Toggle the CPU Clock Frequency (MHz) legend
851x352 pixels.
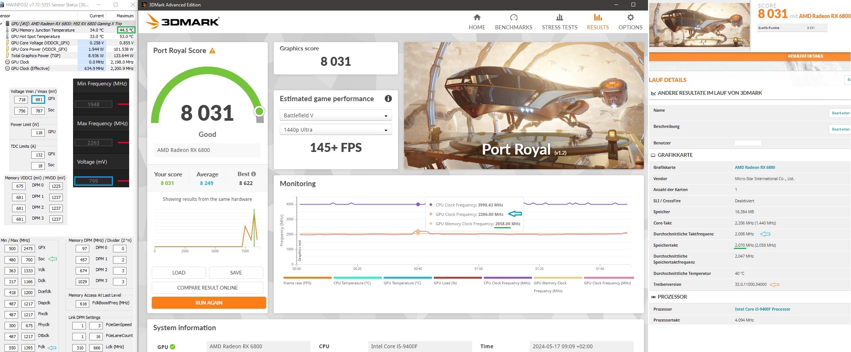coord(507,281)
